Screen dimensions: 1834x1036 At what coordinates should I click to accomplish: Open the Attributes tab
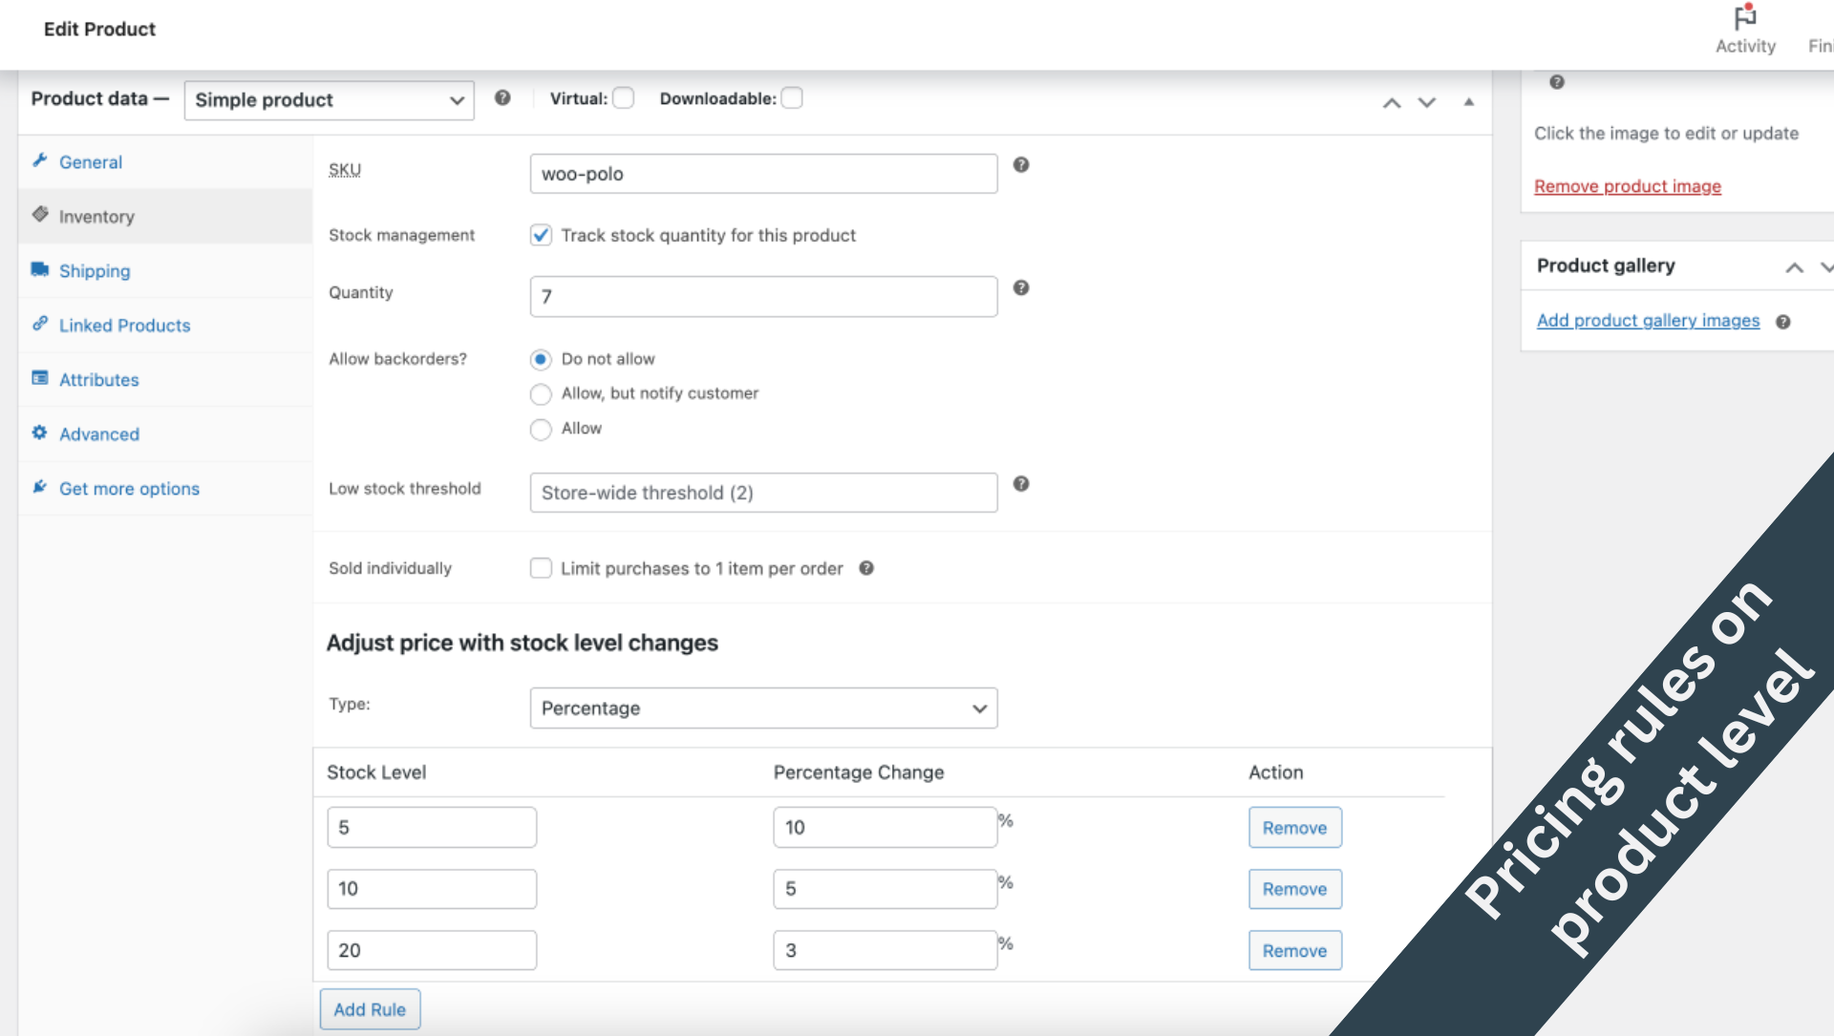pyautogui.click(x=165, y=380)
